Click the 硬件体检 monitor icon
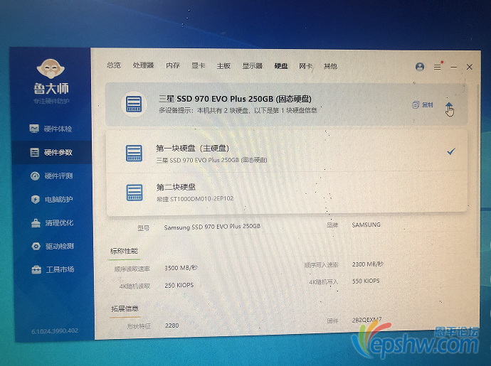This screenshot has width=491, height=366. (x=34, y=128)
